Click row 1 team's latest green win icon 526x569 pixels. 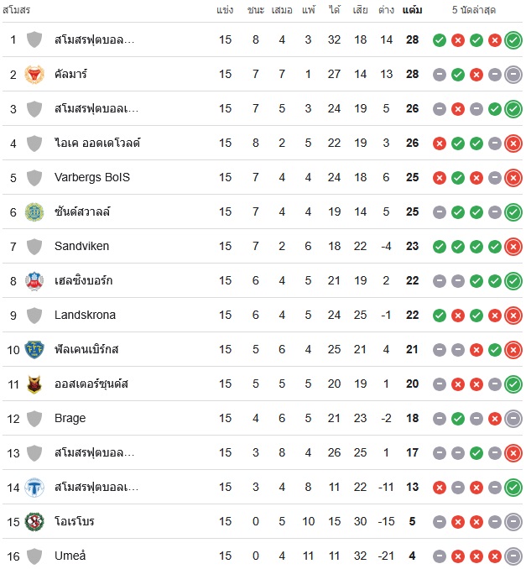pyautogui.click(x=513, y=40)
